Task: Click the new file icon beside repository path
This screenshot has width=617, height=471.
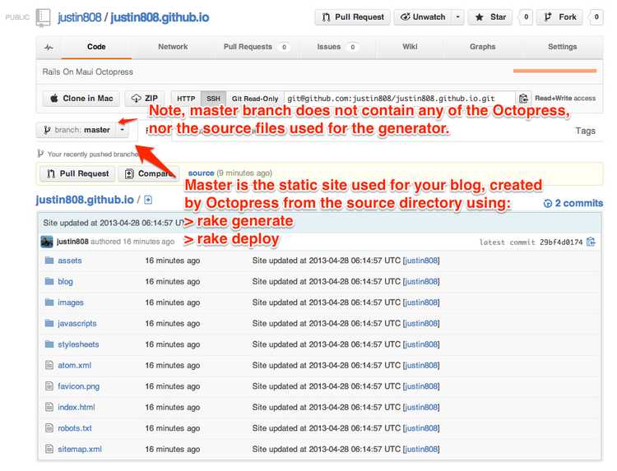Action: (x=148, y=200)
